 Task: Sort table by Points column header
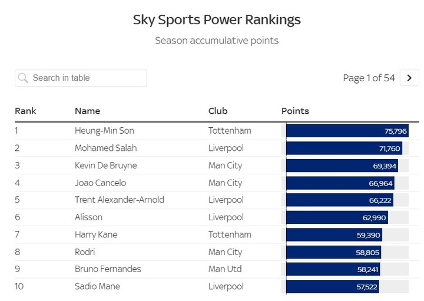pyautogui.click(x=295, y=111)
